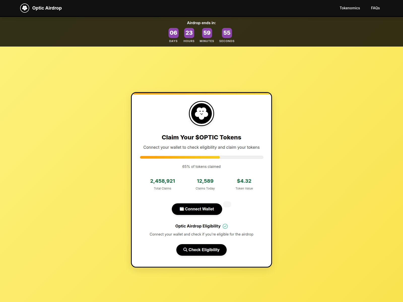The image size is (403, 302).
Task: Open the FAQs menu item
Action: pos(375,8)
